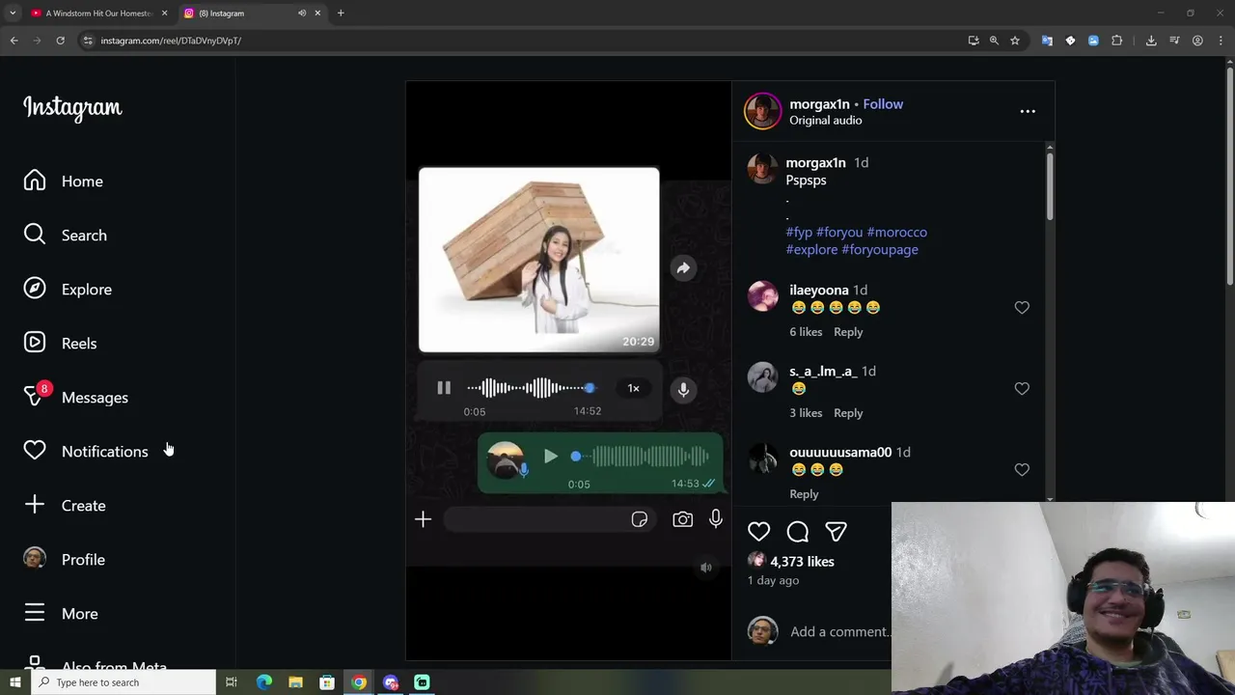Click the plus attachment icon in chat
The height and width of the screenshot is (695, 1235).
(423, 520)
